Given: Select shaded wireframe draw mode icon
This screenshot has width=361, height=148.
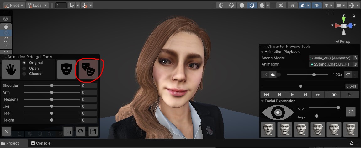Looking at the screenshot, I should tap(231, 5).
